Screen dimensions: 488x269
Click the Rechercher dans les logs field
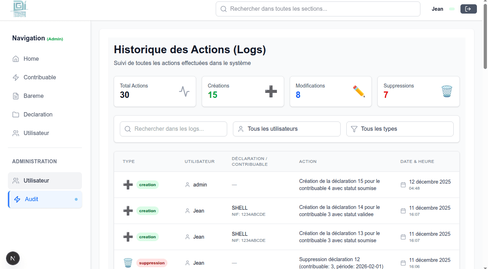(x=174, y=129)
